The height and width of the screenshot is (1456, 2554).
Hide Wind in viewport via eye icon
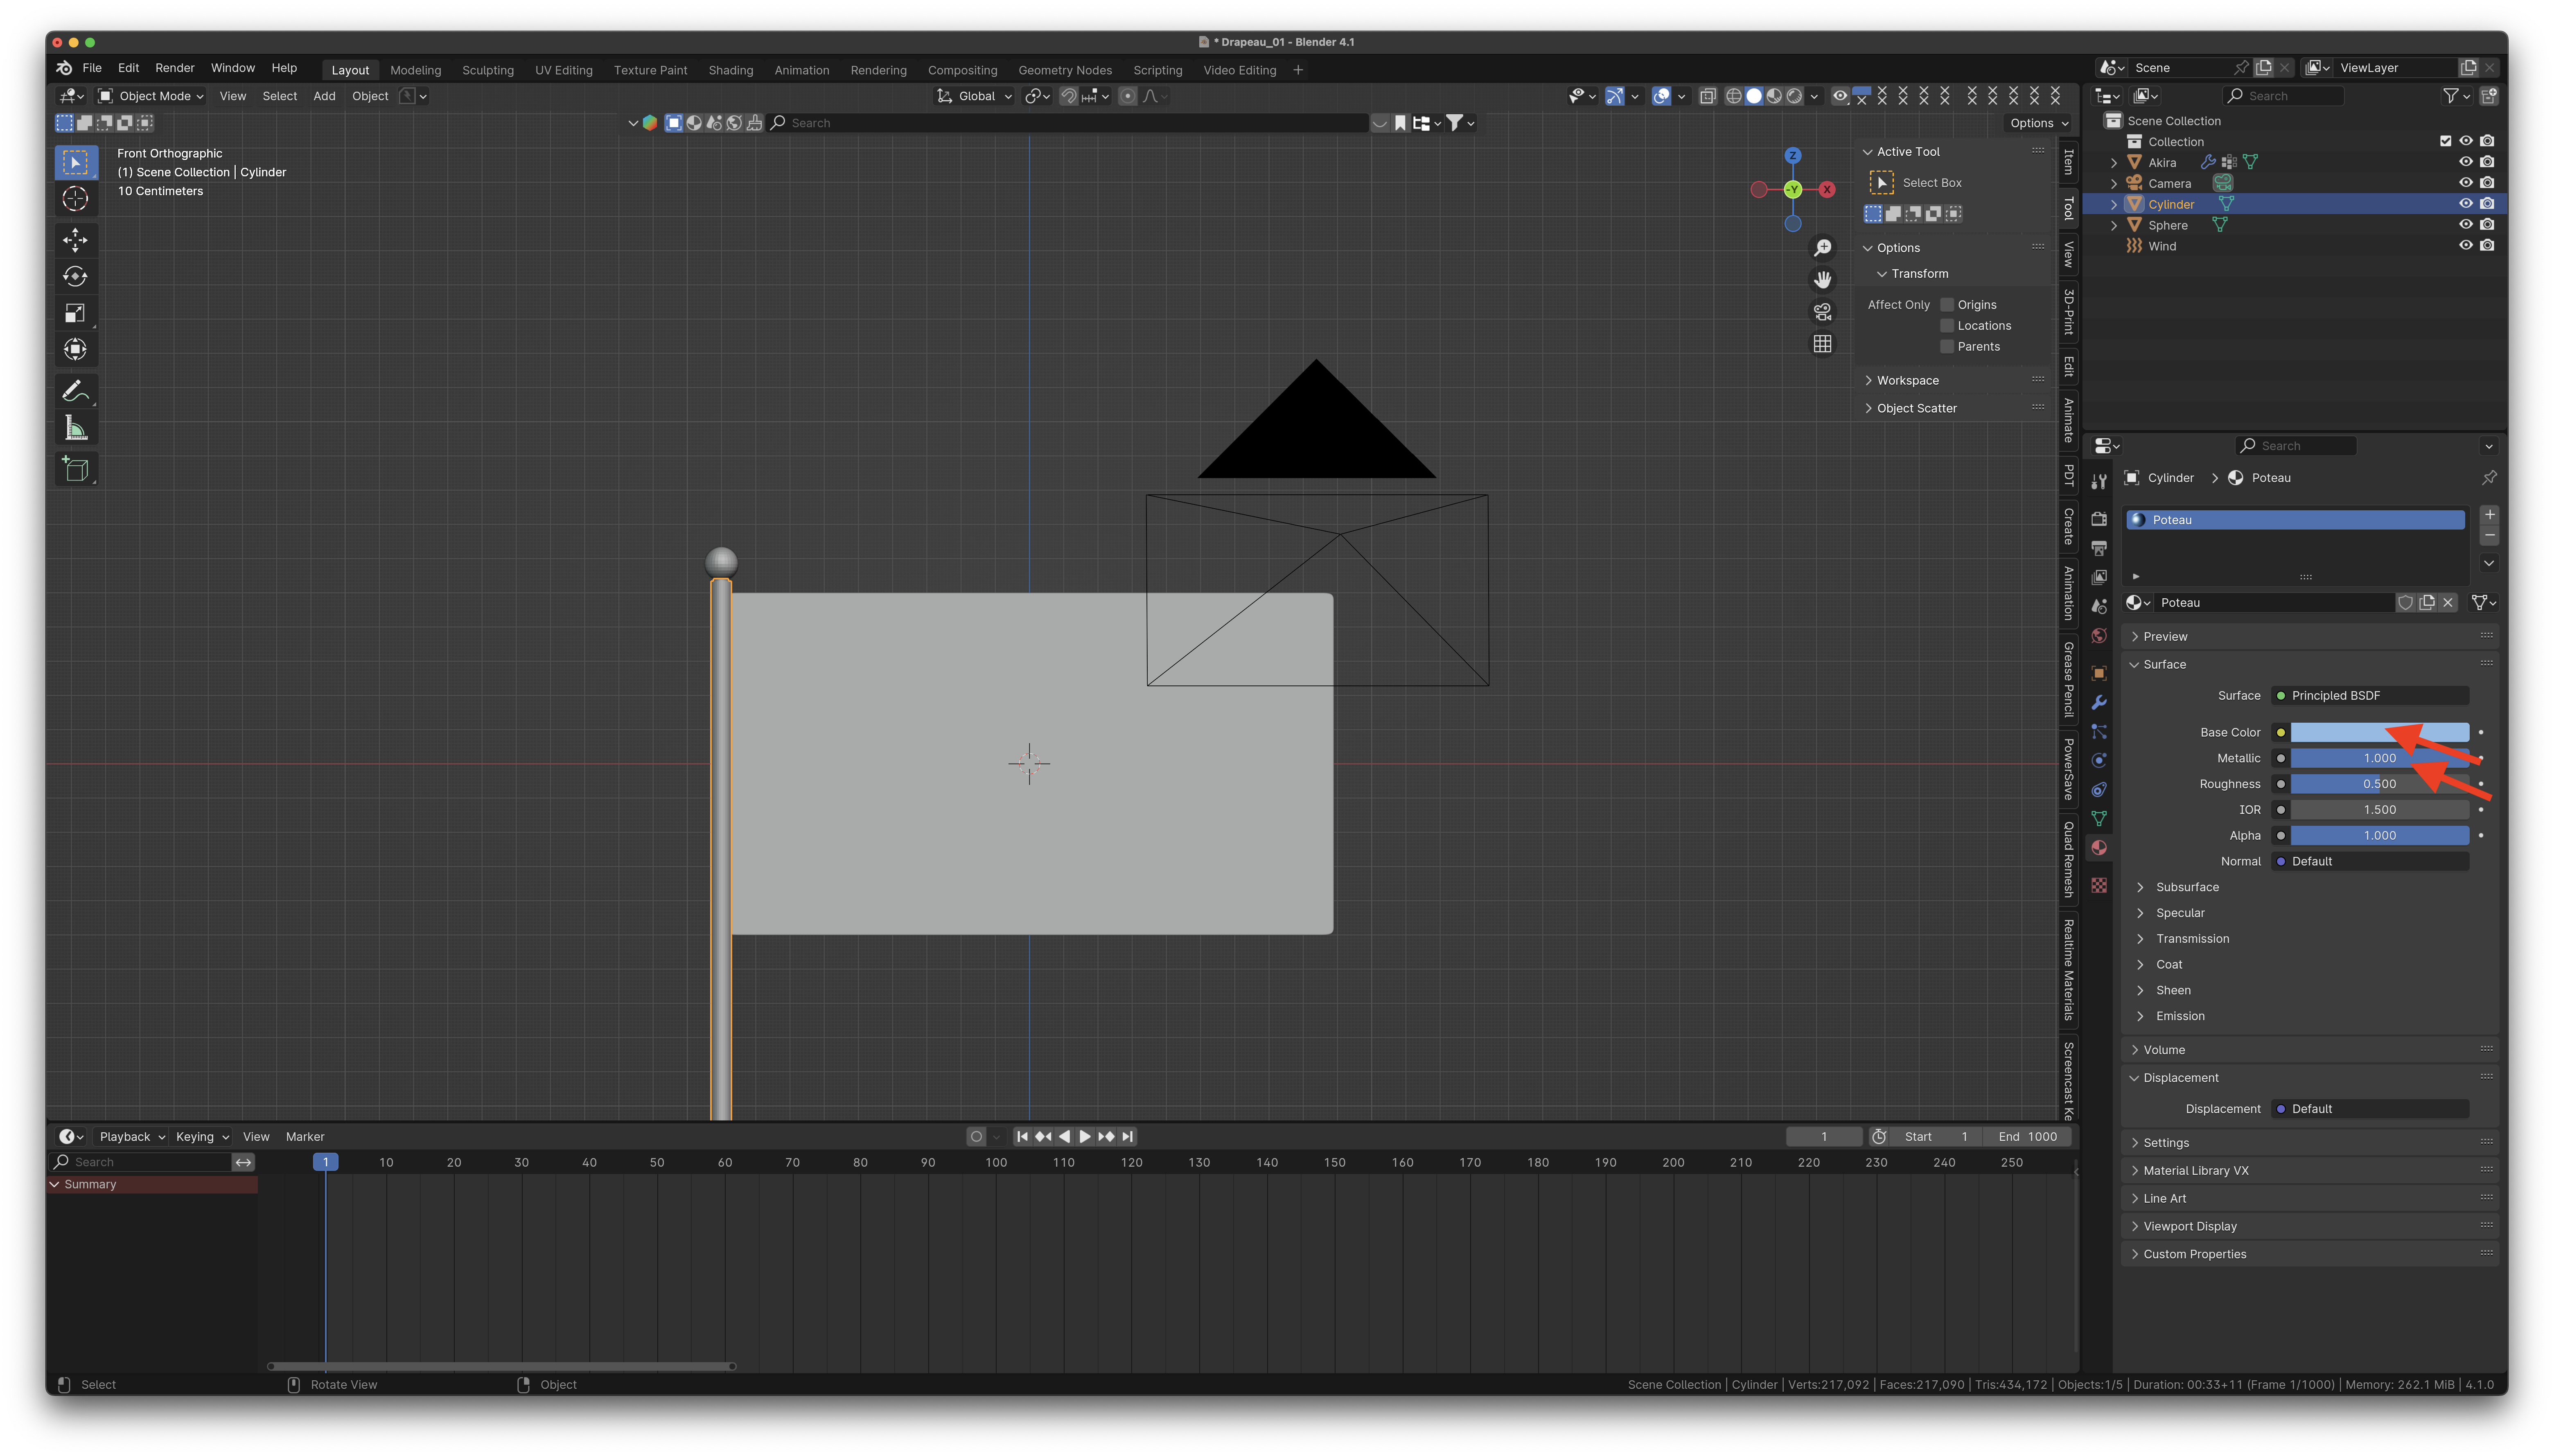(2466, 246)
